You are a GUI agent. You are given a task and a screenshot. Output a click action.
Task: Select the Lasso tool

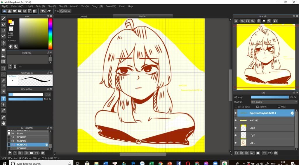(4, 74)
